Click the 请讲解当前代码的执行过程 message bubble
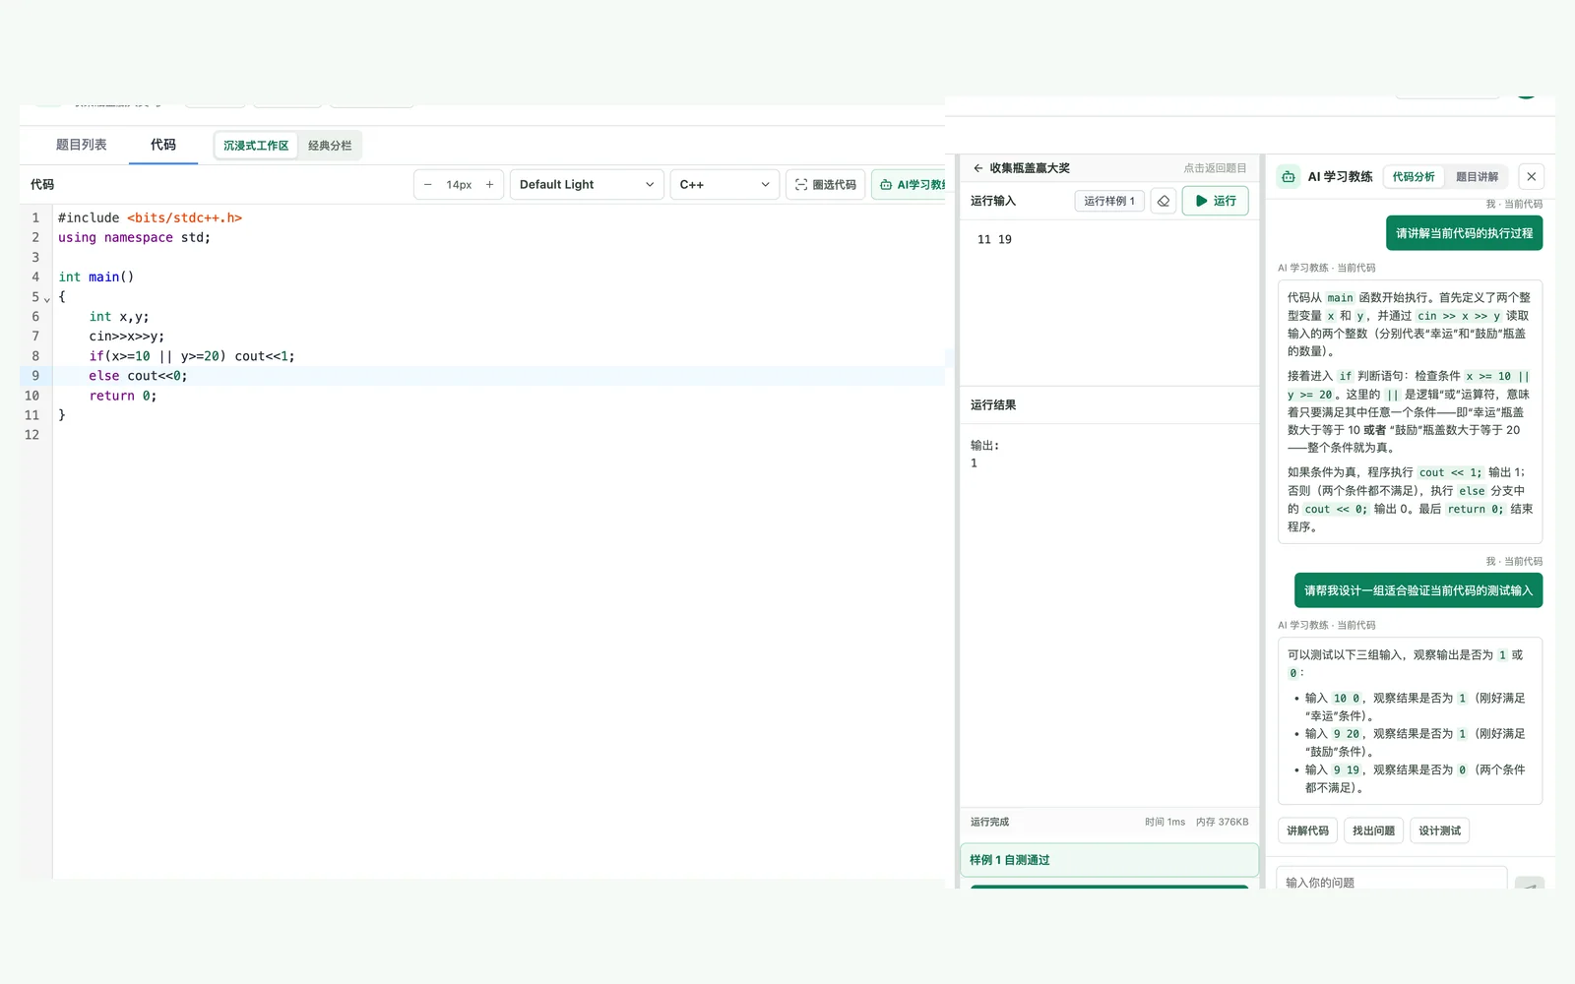 coord(1464,233)
